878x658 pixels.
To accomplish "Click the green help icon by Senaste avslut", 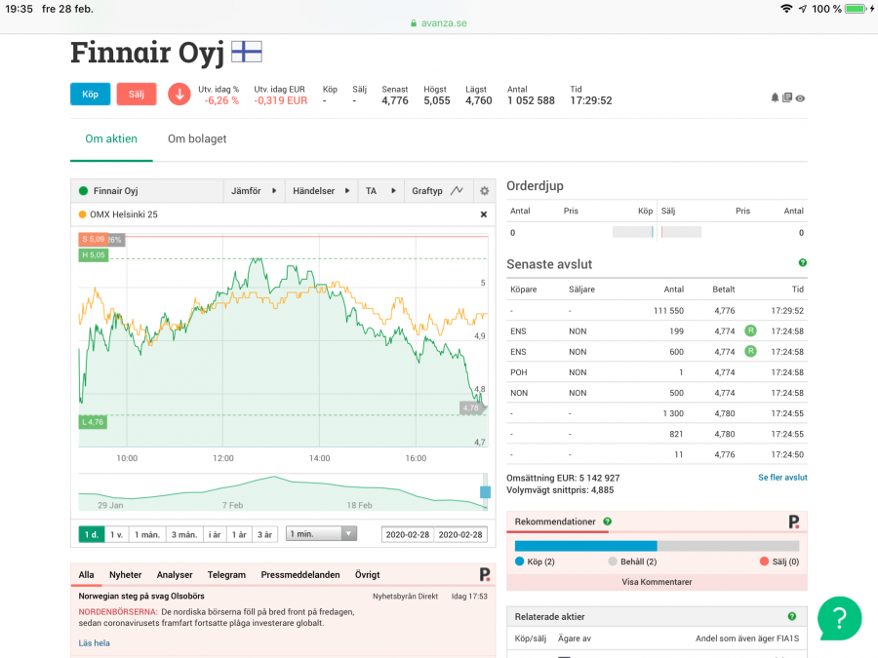I will click(803, 263).
